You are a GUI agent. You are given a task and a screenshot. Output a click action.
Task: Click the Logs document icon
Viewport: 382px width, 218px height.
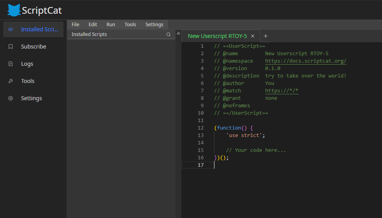click(11, 64)
